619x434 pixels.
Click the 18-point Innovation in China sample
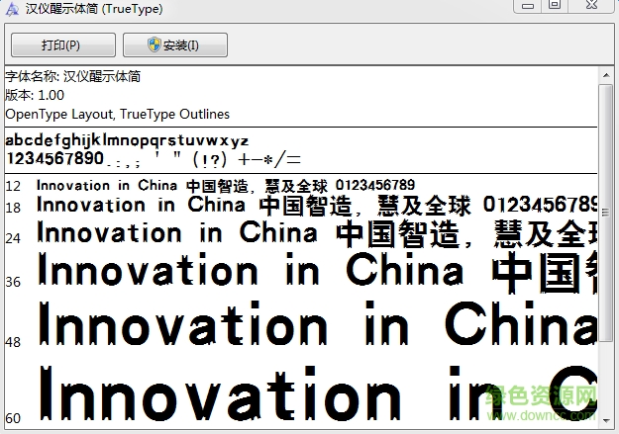(x=317, y=206)
